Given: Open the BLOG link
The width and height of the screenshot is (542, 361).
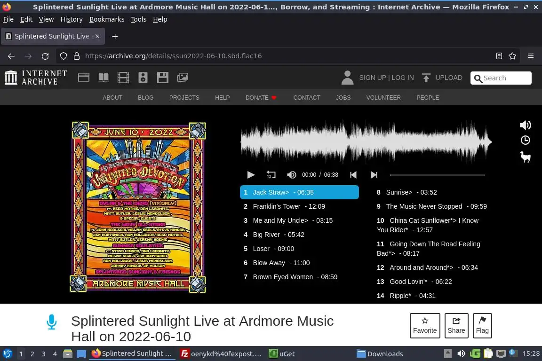Looking at the screenshot, I should (145, 98).
